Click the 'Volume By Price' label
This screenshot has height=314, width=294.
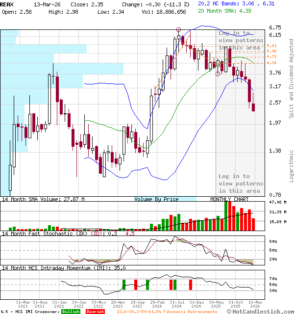pos(156,200)
